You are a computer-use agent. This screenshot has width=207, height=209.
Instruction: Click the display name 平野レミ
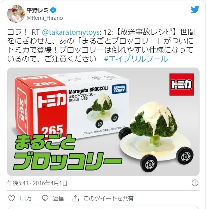point(38,10)
